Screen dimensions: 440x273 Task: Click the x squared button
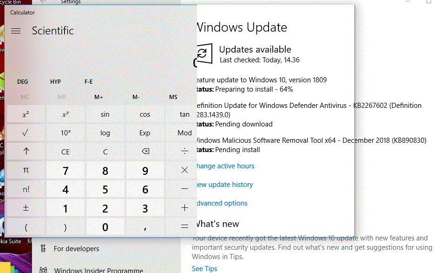pos(26,114)
